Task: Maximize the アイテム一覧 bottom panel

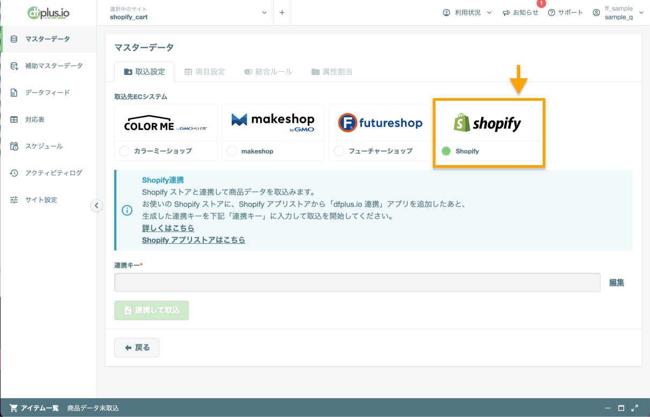Action: [x=621, y=408]
